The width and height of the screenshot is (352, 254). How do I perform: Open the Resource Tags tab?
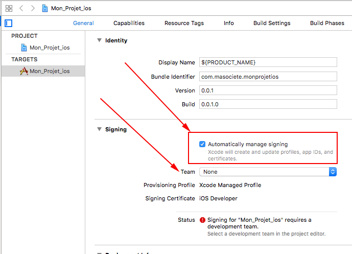coord(184,23)
